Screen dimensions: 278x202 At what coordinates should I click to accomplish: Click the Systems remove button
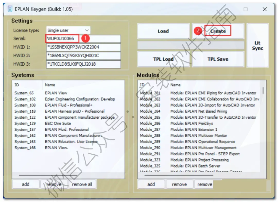[x=54, y=185]
